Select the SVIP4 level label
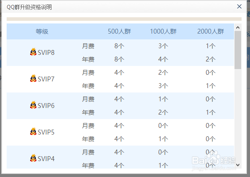 46,159
